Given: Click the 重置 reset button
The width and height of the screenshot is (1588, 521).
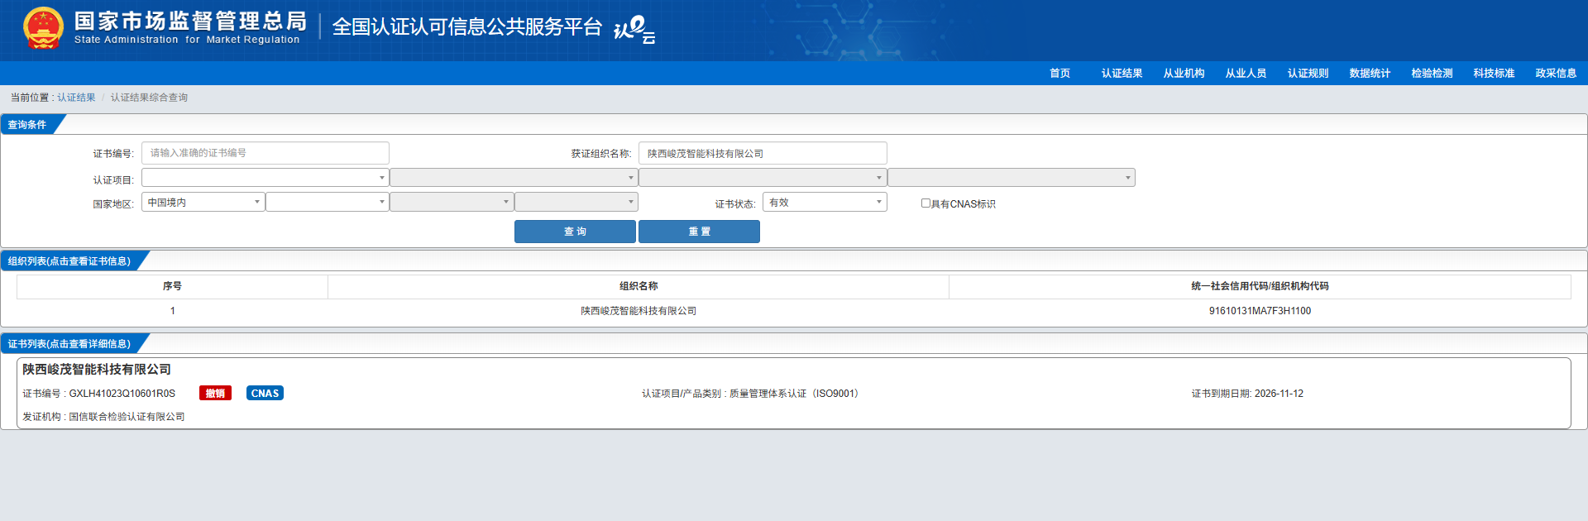Looking at the screenshot, I should [x=699, y=232].
